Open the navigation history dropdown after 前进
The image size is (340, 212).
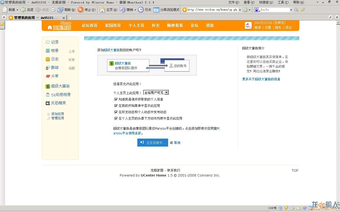coord(53,10)
